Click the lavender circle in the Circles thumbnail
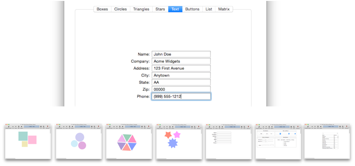 [x=80, y=137]
